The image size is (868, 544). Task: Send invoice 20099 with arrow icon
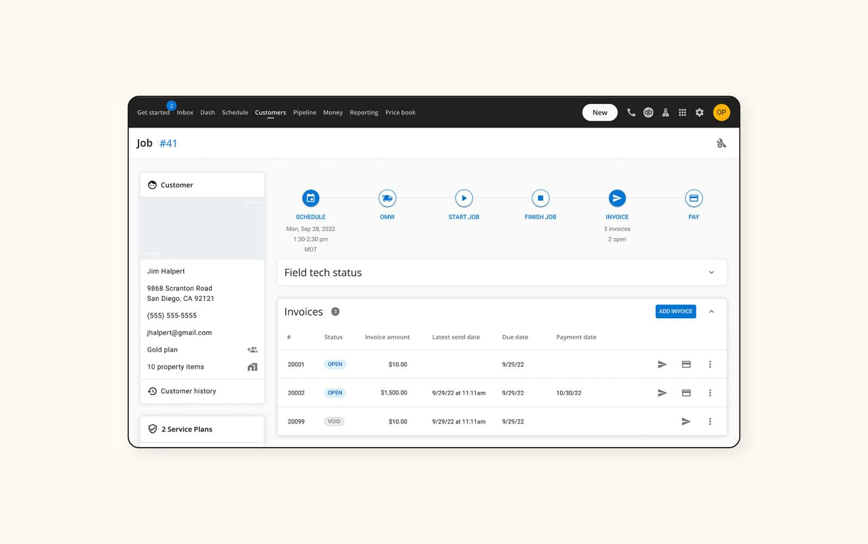pos(686,422)
